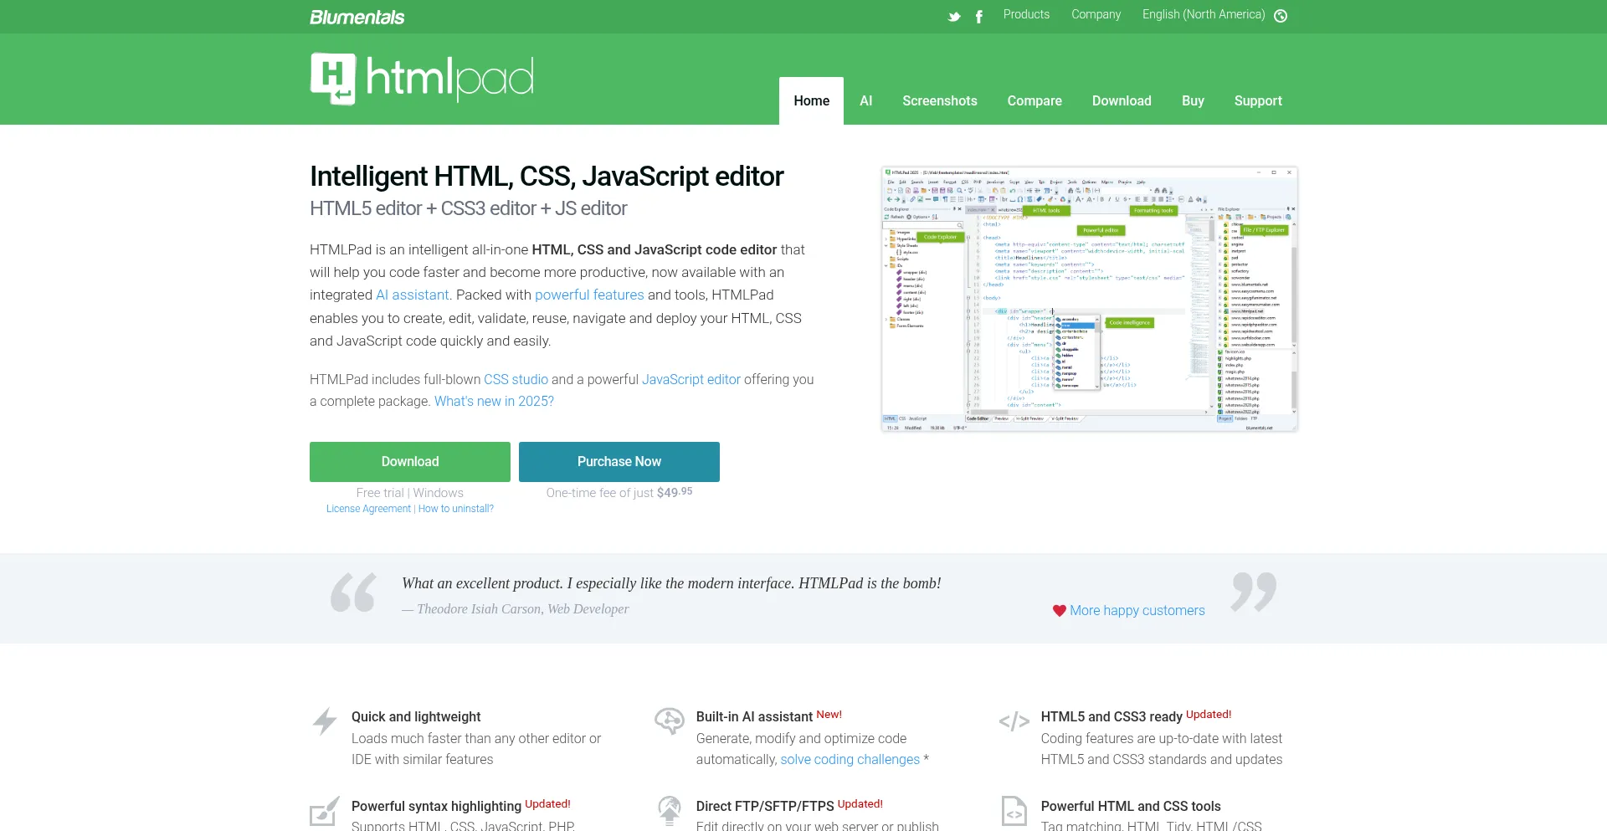Follow the powerful features link
Viewport: 1607px width, 831px height.
tap(589, 295)
